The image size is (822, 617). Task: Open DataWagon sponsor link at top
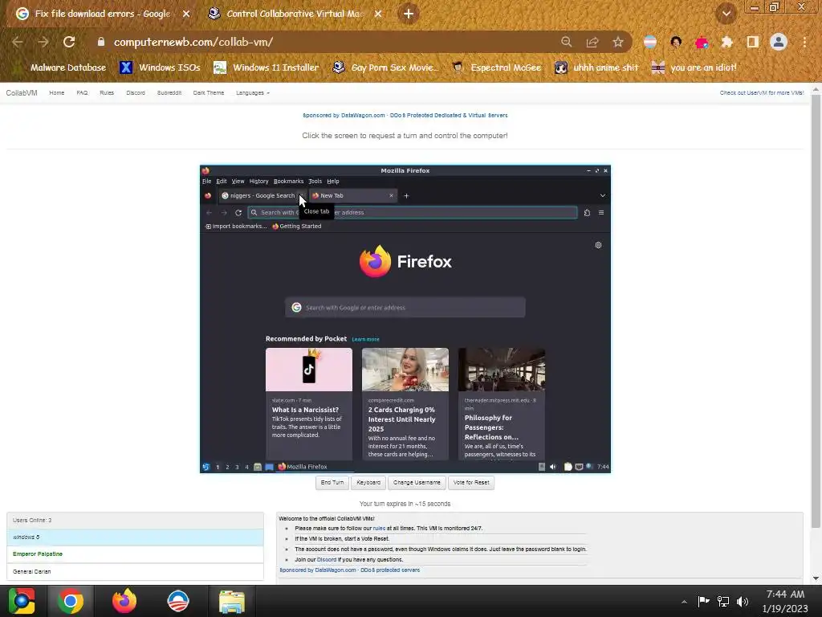pyautogui.click(x=405, y=115)
